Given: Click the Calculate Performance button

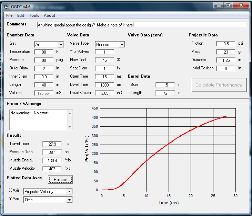Looking at the screenshot, I should (219, 85).
